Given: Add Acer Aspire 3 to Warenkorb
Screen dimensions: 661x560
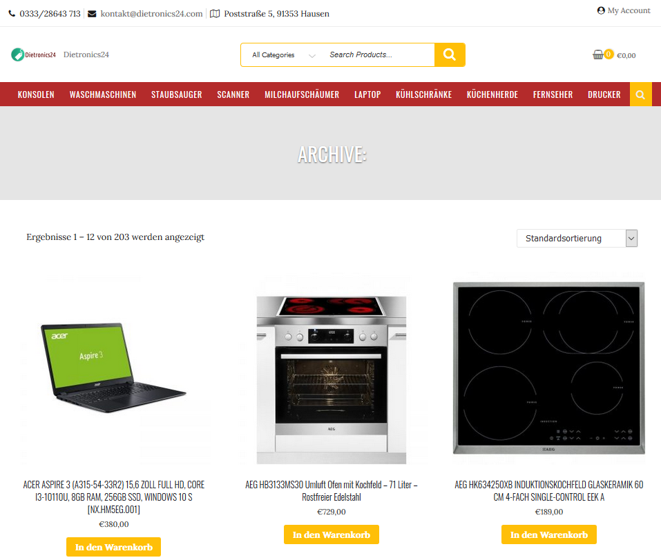Looking at the screenshot, I should [x=113, y=547].
